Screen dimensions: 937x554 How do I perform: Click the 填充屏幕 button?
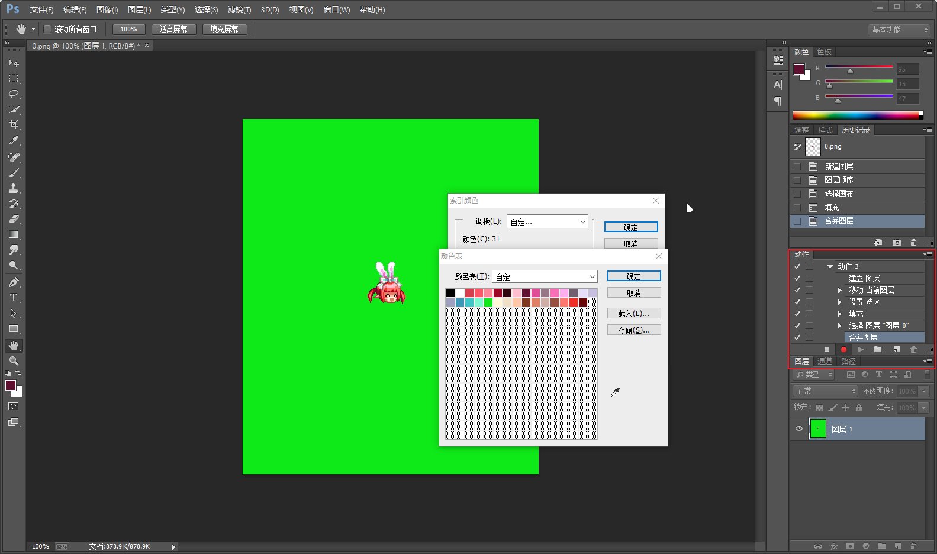tap(224, 29)
